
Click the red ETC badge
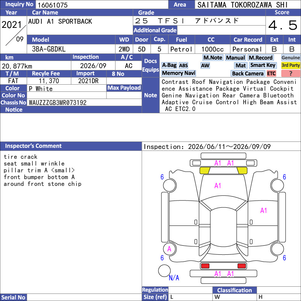click(271, 73)
